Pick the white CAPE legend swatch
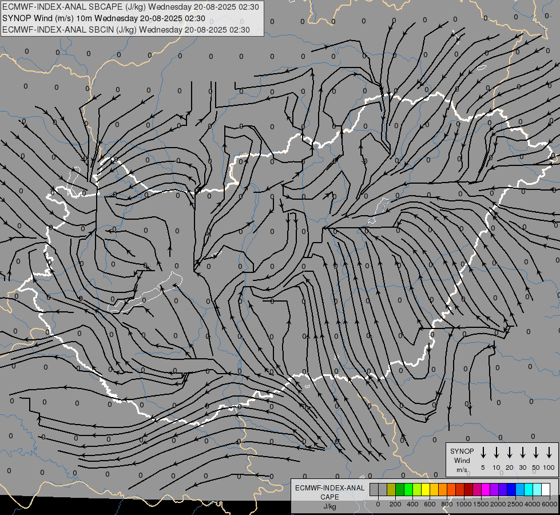Screen dimensions: 560x515 [546, 489]
